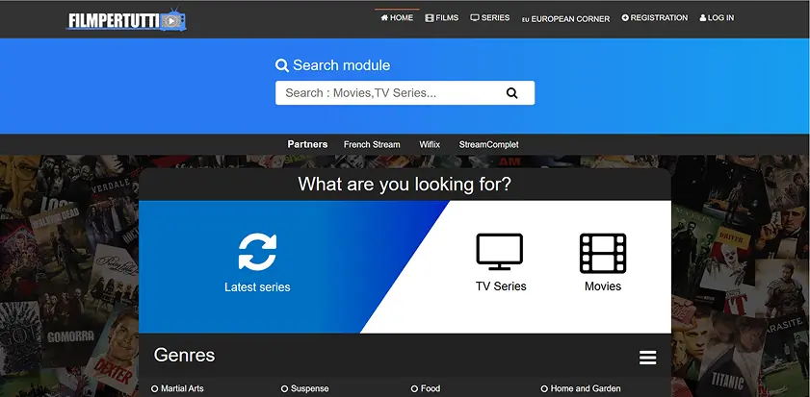The image size is (810, 397).
Task: Open the Log In page
Action: coord(717,17)
